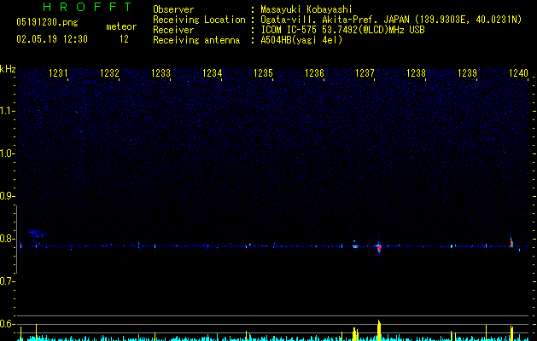Click the antenna text A504HB(yagi 4el)

301,40
